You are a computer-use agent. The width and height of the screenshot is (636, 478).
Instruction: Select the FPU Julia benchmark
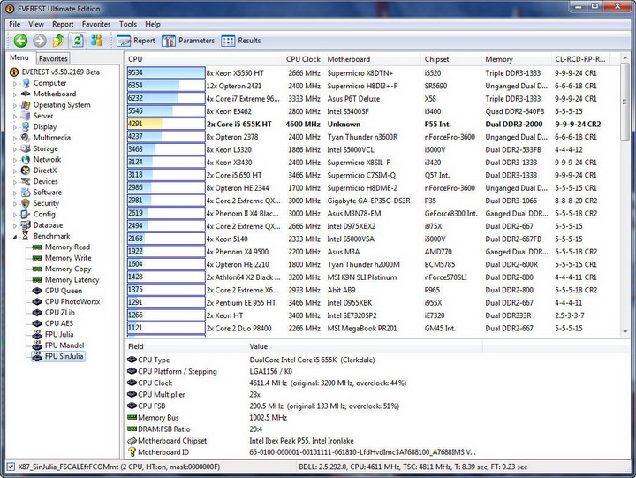[53, 335]
